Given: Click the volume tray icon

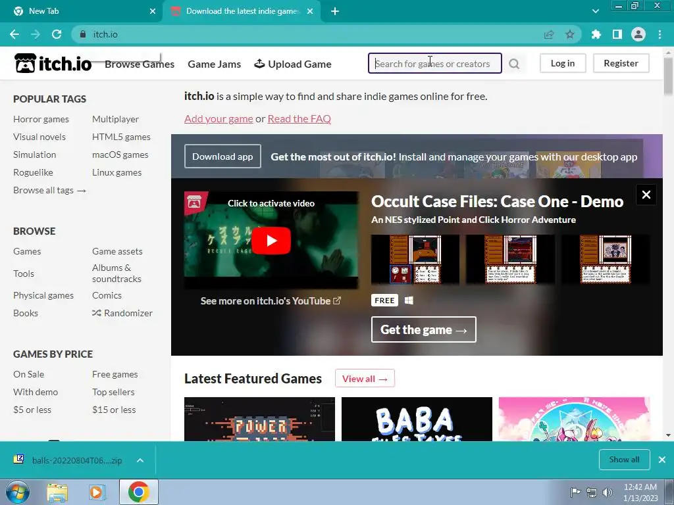Looking at the screenshot, I should click(608, 492).
